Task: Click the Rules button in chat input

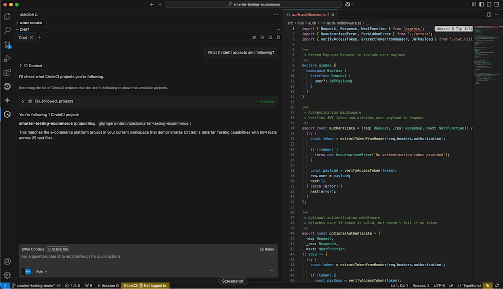Action: tap(267, 249)
